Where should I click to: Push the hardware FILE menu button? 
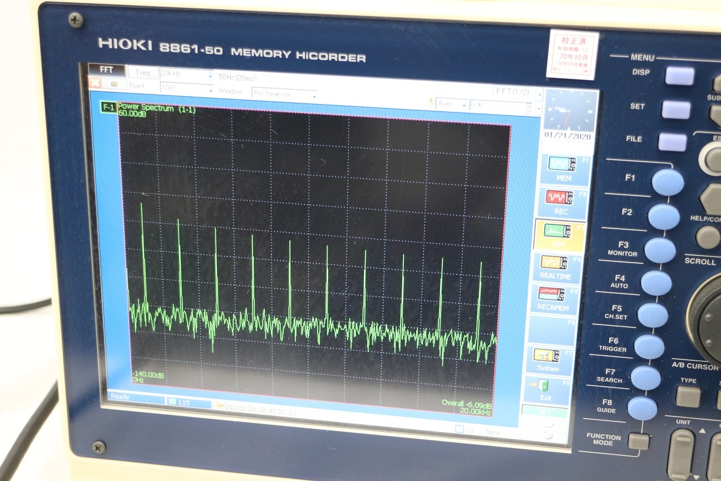(672, 142)
